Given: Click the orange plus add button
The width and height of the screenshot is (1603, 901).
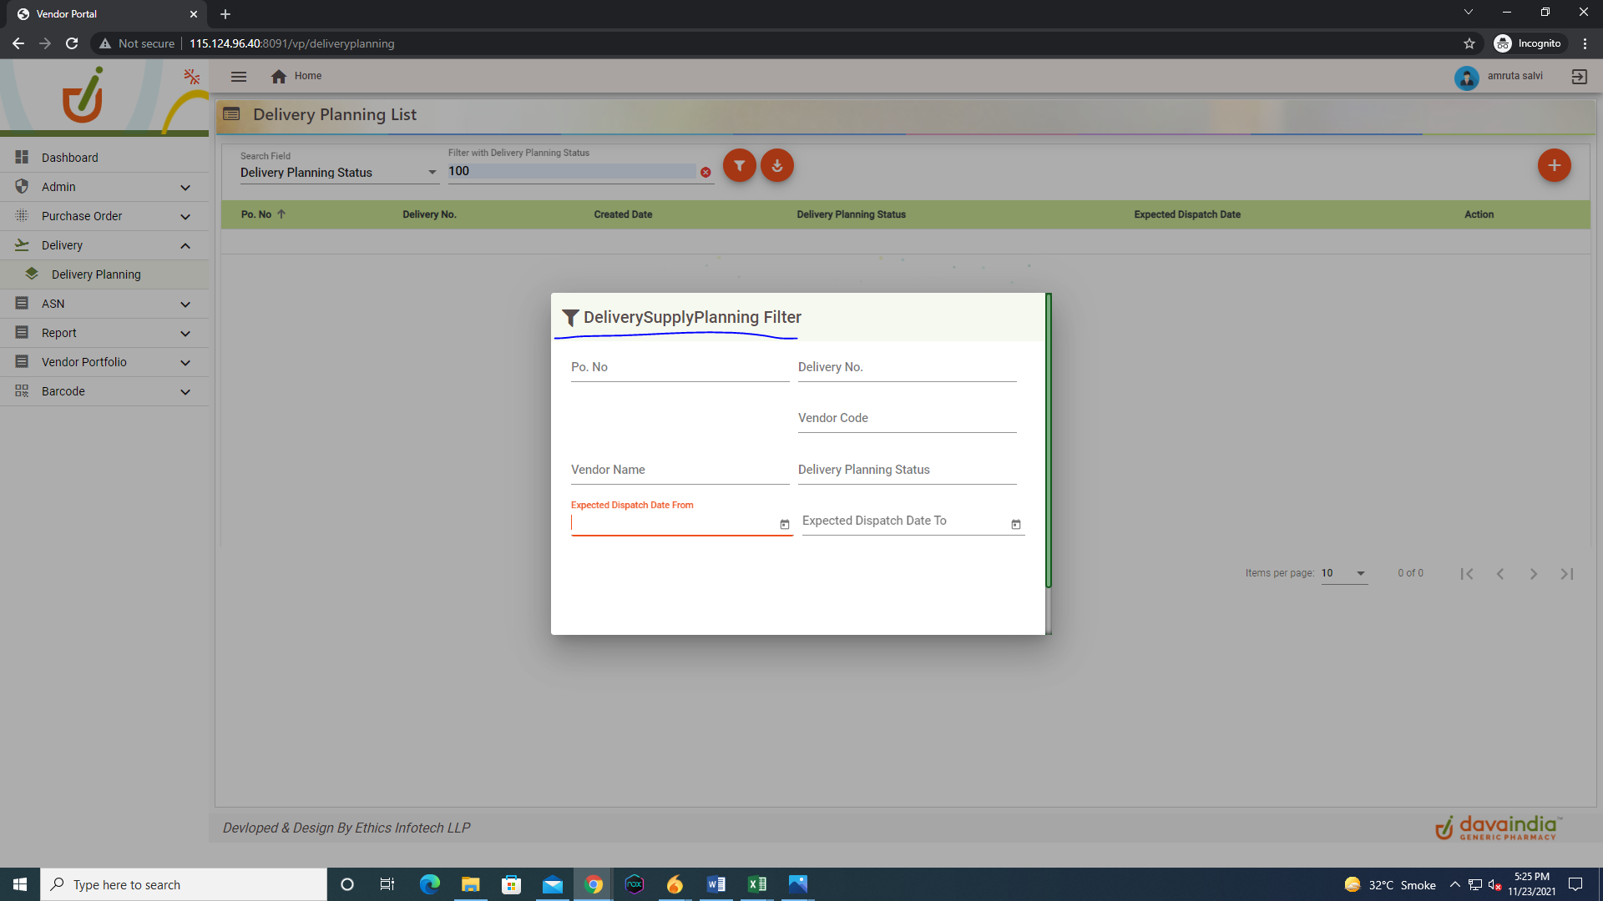Looking at the screenshot, I should (x=1554, y=165).
